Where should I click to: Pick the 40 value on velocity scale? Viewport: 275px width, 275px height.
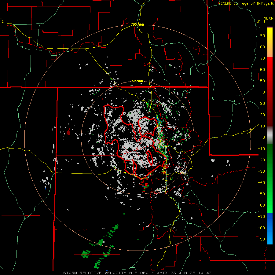coord(262,92)
